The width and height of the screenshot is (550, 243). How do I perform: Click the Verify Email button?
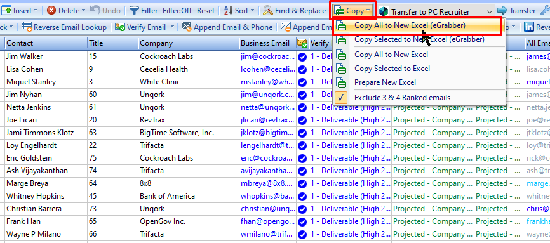tap(140, 27)
